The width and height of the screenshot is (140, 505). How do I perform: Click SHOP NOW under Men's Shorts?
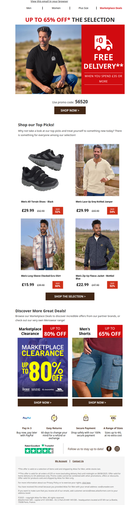click(x=97, y=402)
